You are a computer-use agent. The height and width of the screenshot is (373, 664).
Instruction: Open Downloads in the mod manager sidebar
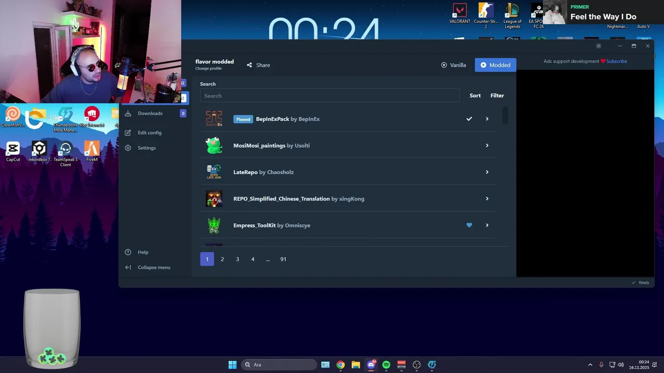click(150, 113)
